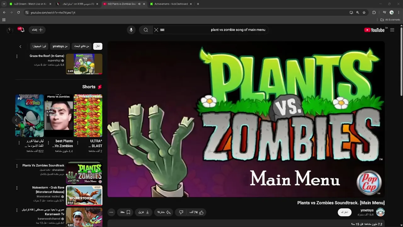Viewport: 403px width, 227px height.
Task: Clear the search query with X
Action: click(x=156, y=30)
